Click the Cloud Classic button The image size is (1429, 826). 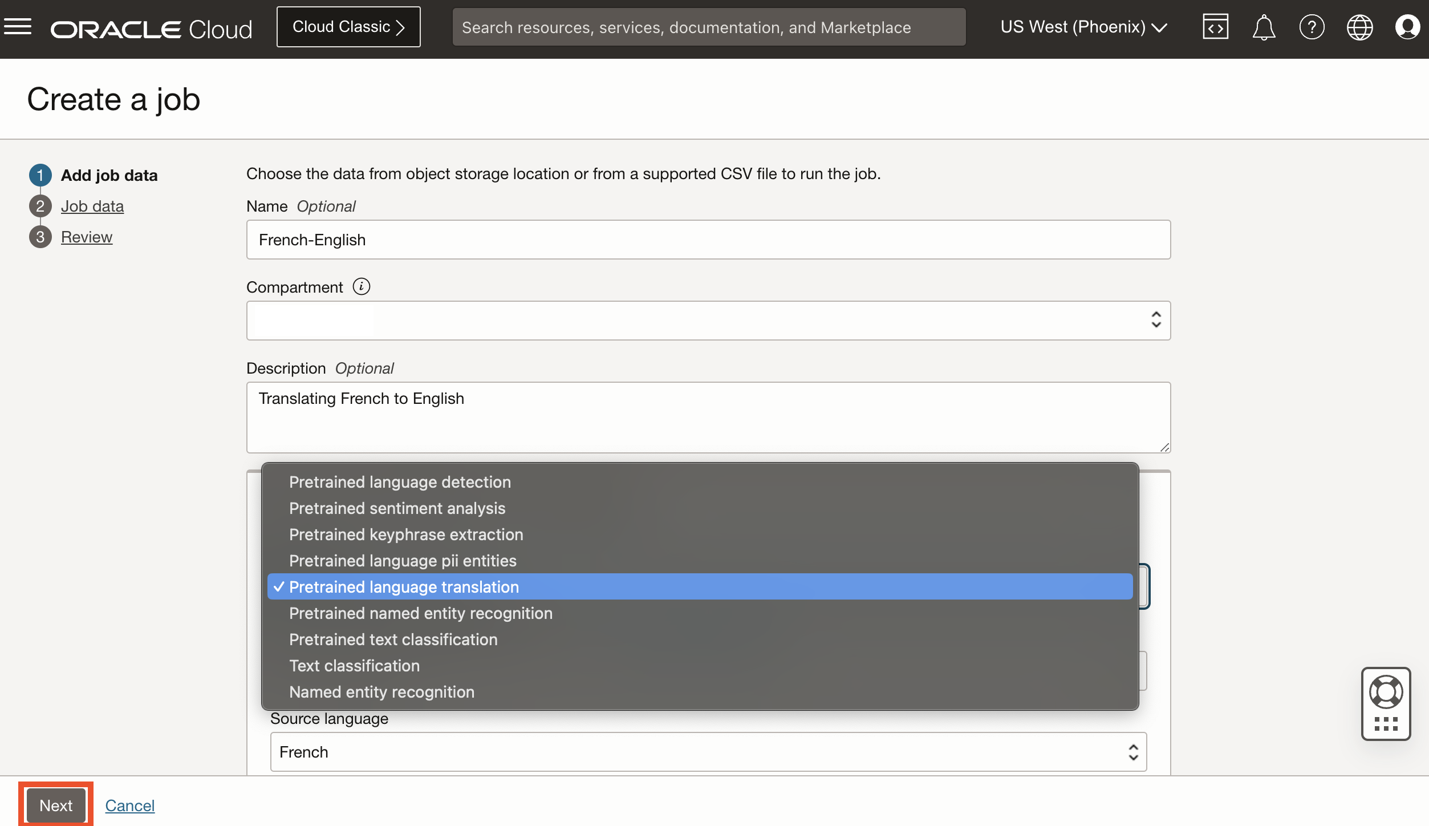point(348,27)
